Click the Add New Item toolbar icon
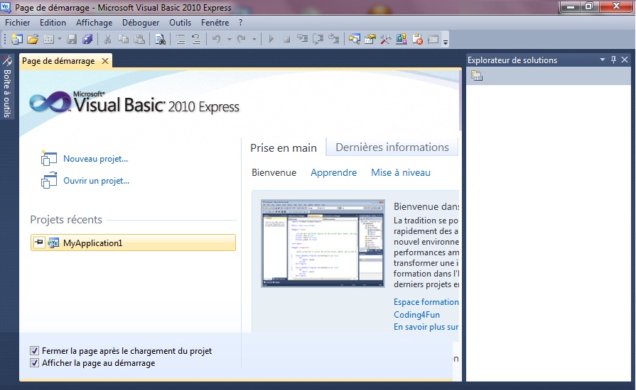This screenshot has width=636, height=390. tap(48, 39)
